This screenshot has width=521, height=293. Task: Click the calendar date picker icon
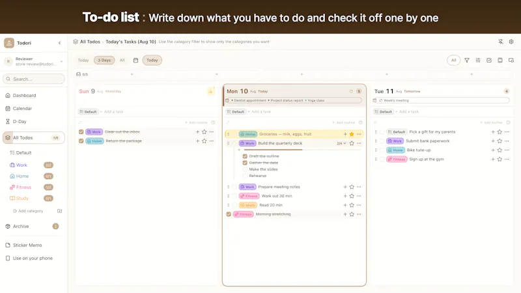coord(135,60)
